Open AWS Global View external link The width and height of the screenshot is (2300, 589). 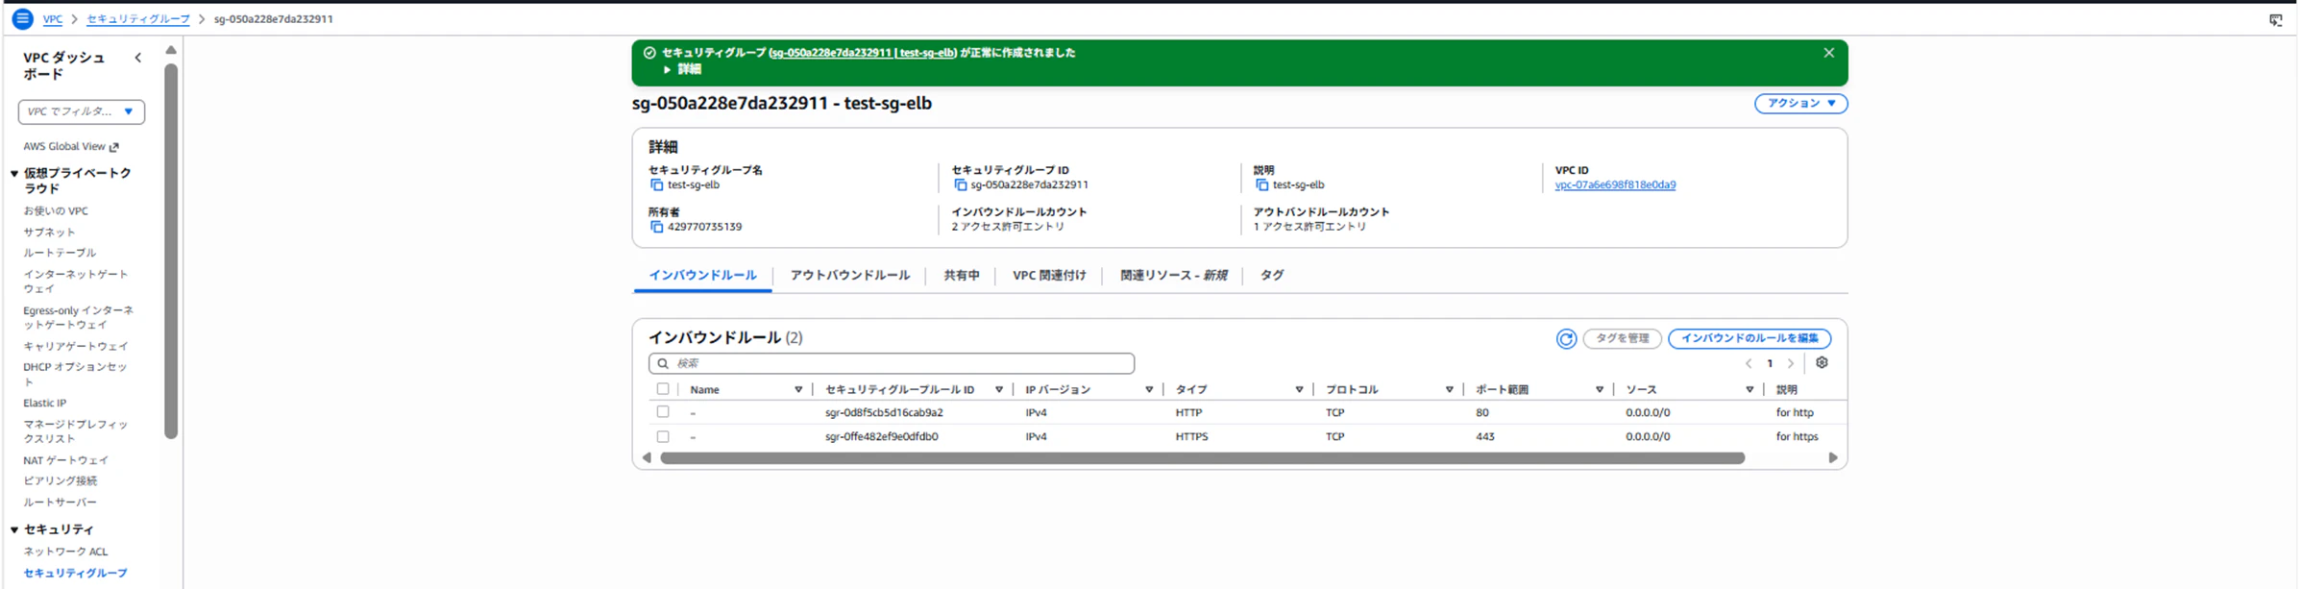71,147
